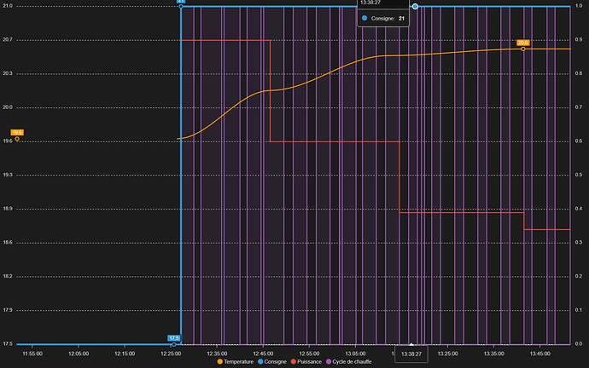Image resolution: width=589 pixels, height=368 pixels.
Task: Click the 21.0 value on left axis
Action: (x=7, y=7)
